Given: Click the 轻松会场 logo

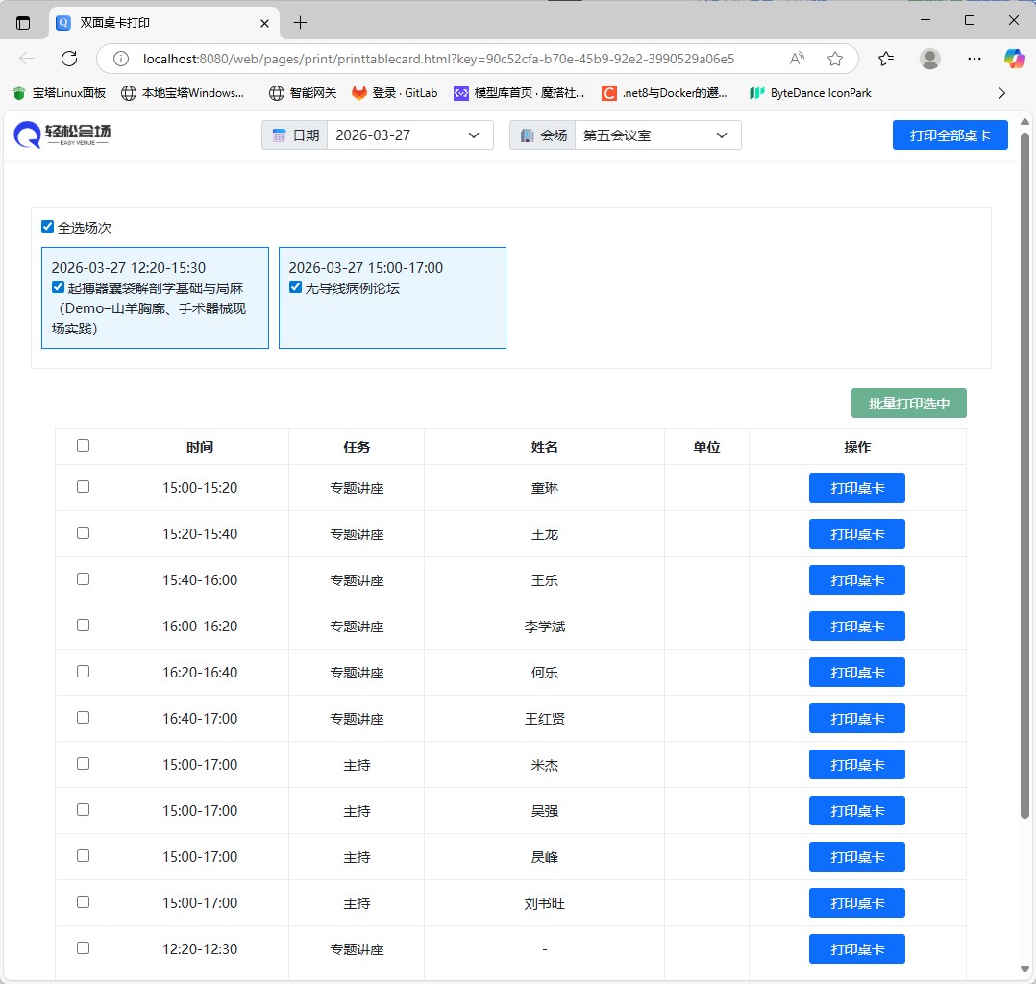Looking at the screenshot, I should coord(62,135).
